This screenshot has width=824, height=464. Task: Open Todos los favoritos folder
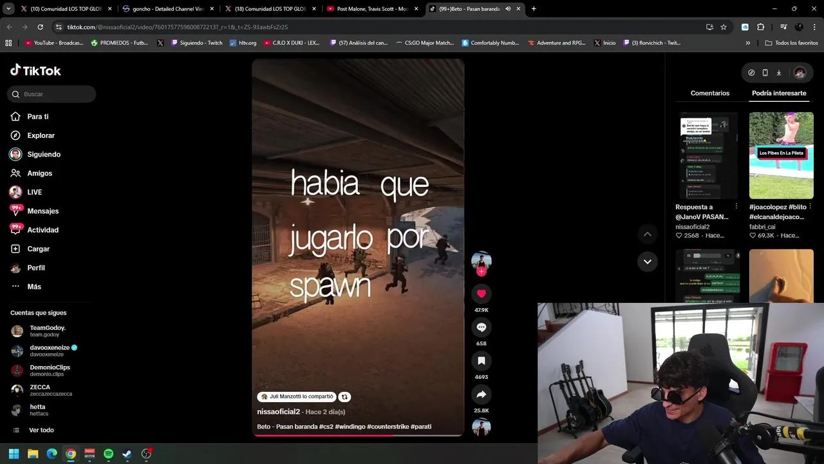pos(791,43)
